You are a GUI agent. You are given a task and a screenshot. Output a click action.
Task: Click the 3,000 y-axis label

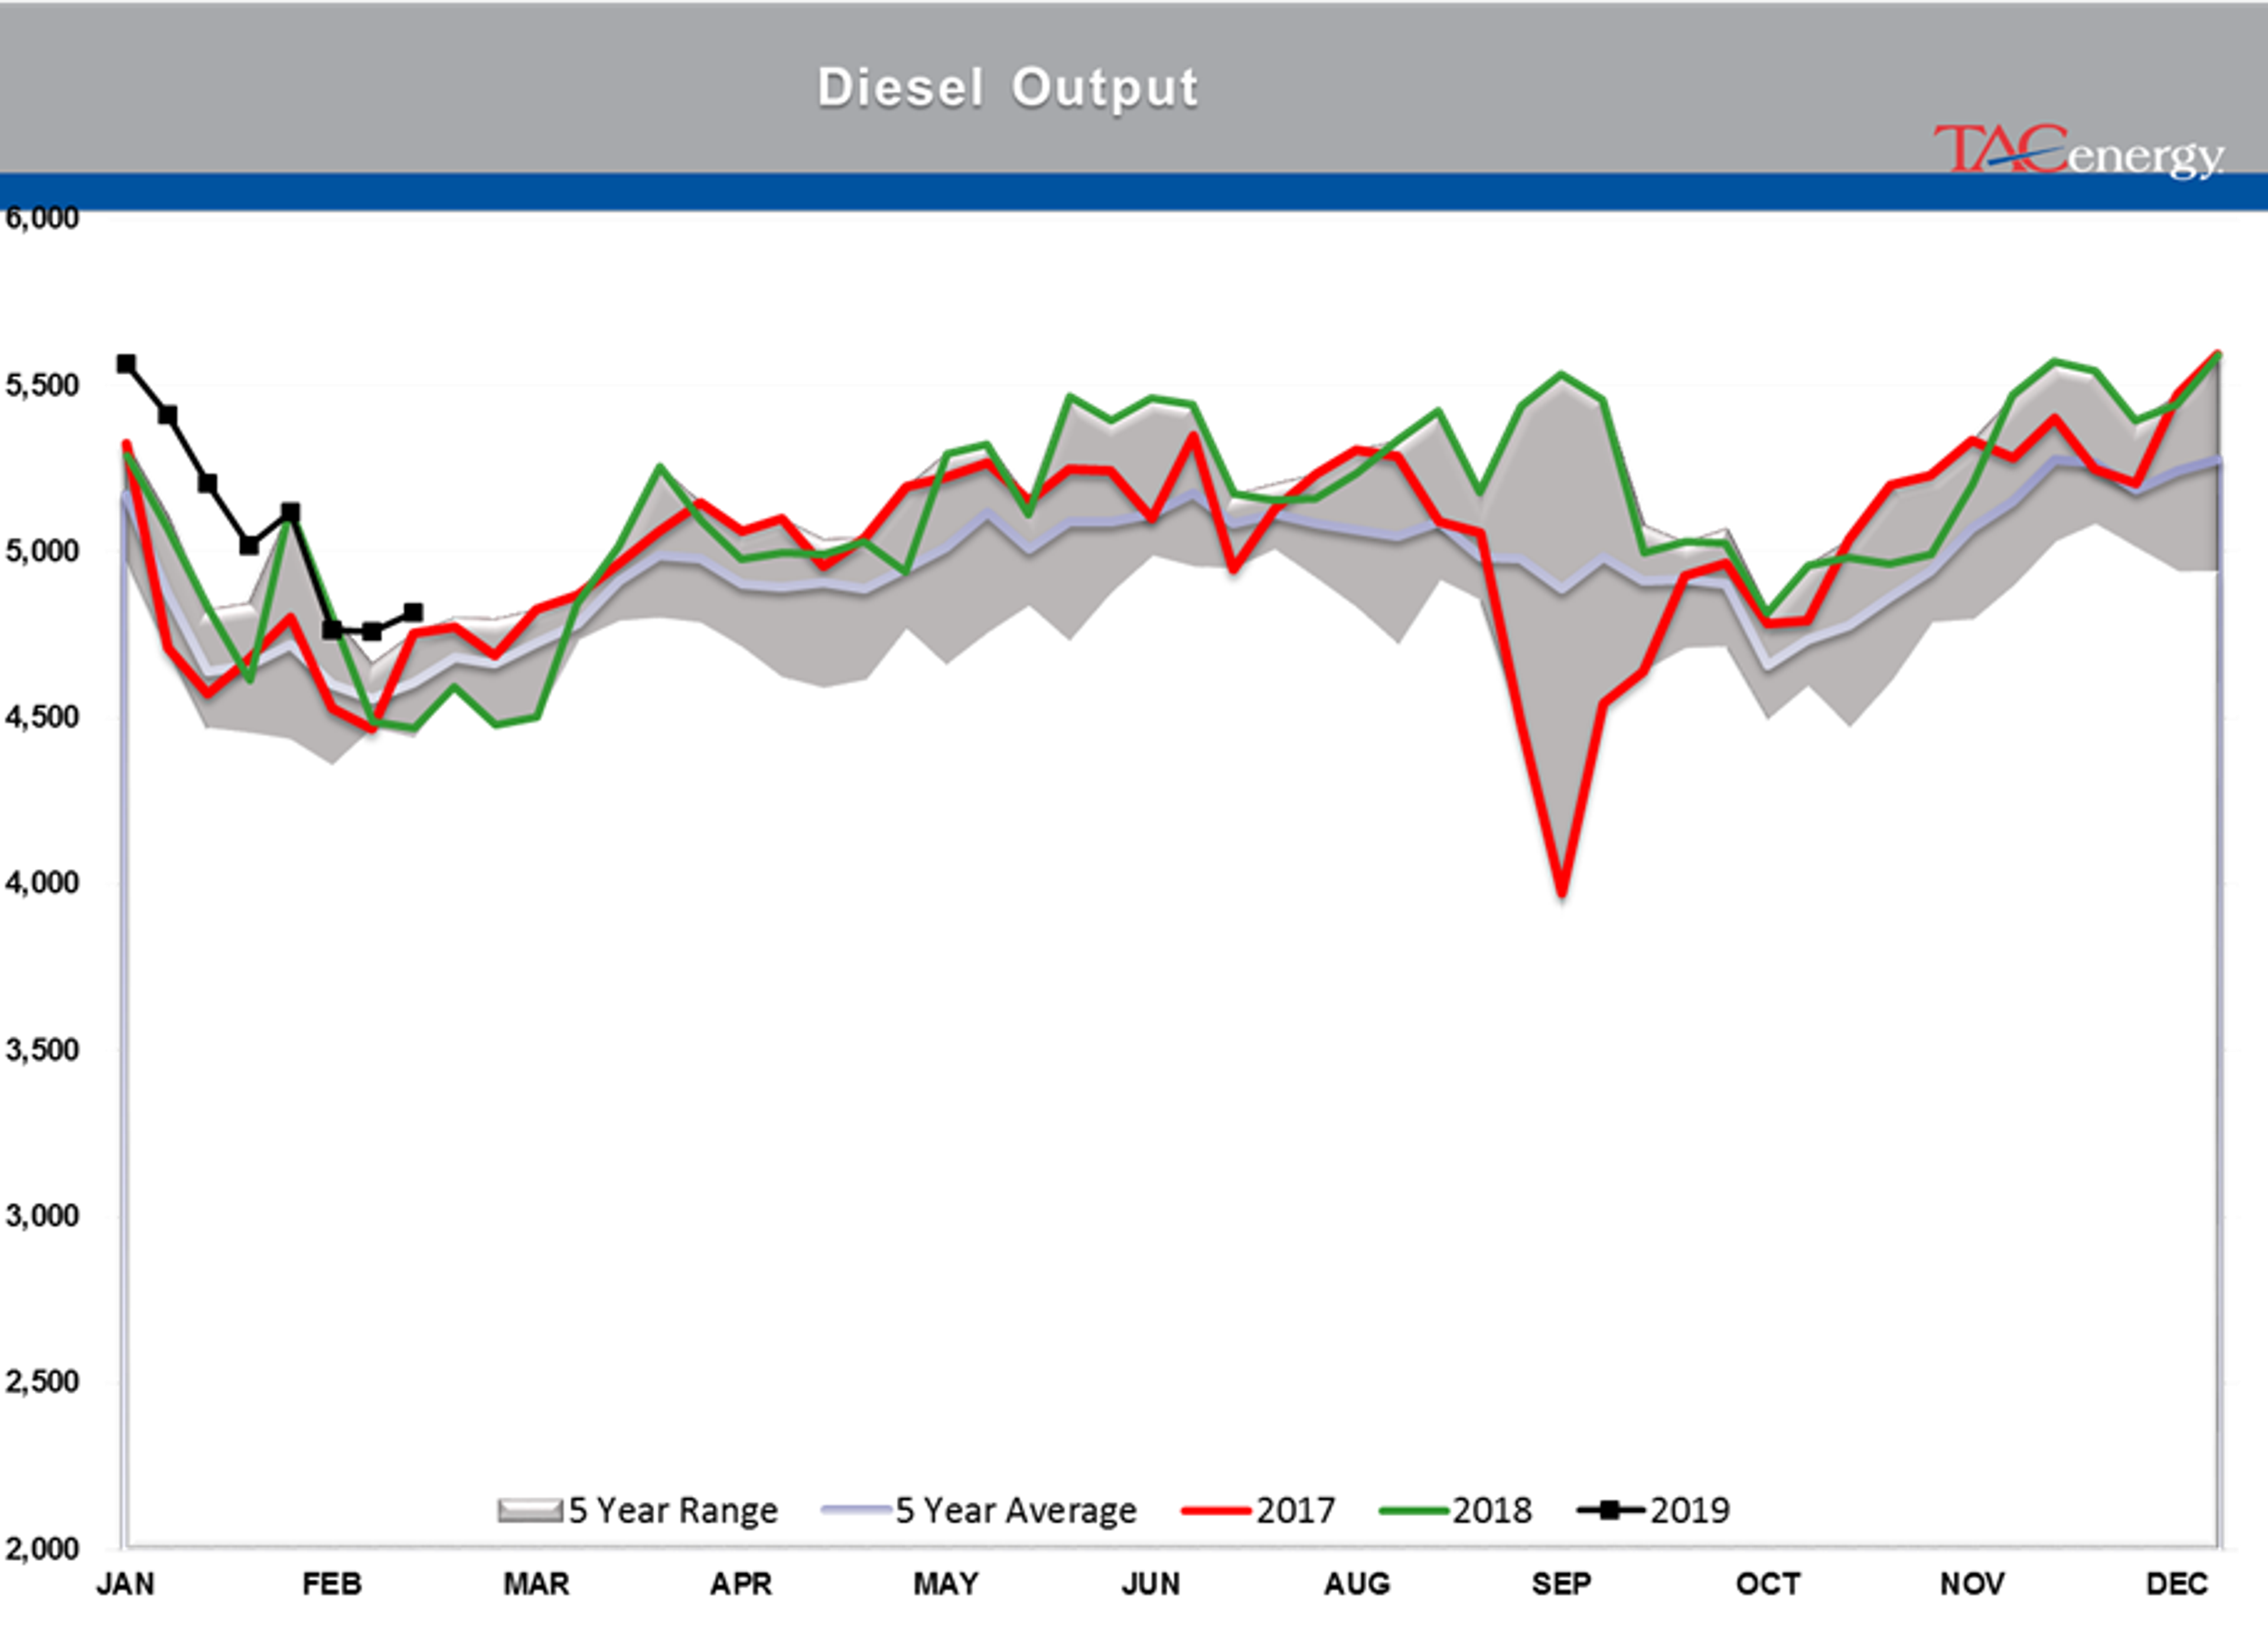click(x=42, y=1216)
